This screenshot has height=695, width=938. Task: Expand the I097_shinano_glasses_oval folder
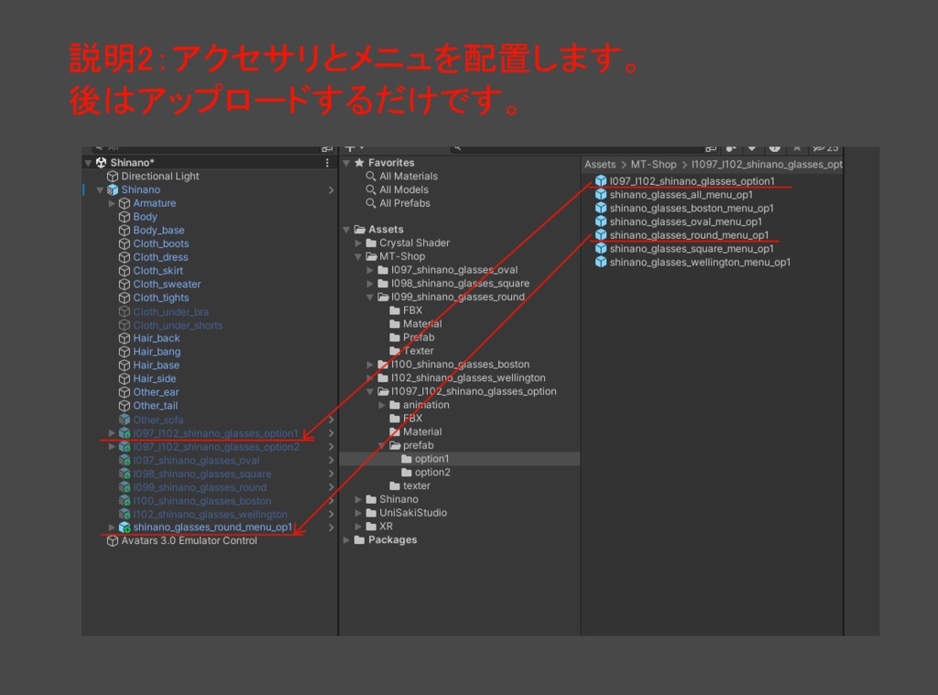coord(370,270)
